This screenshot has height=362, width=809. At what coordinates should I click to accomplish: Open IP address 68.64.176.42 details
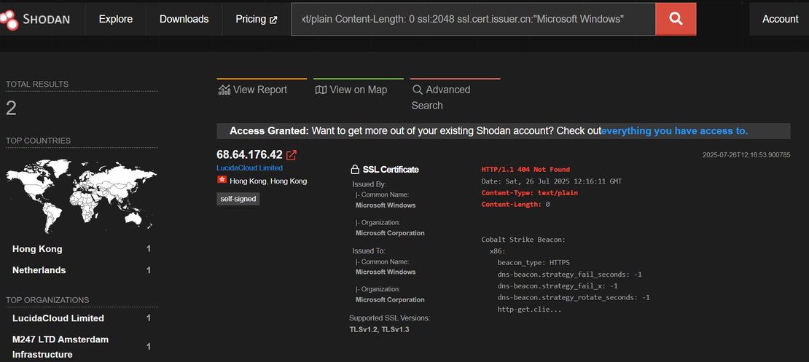pyautogui.click(x=249, y=154)
